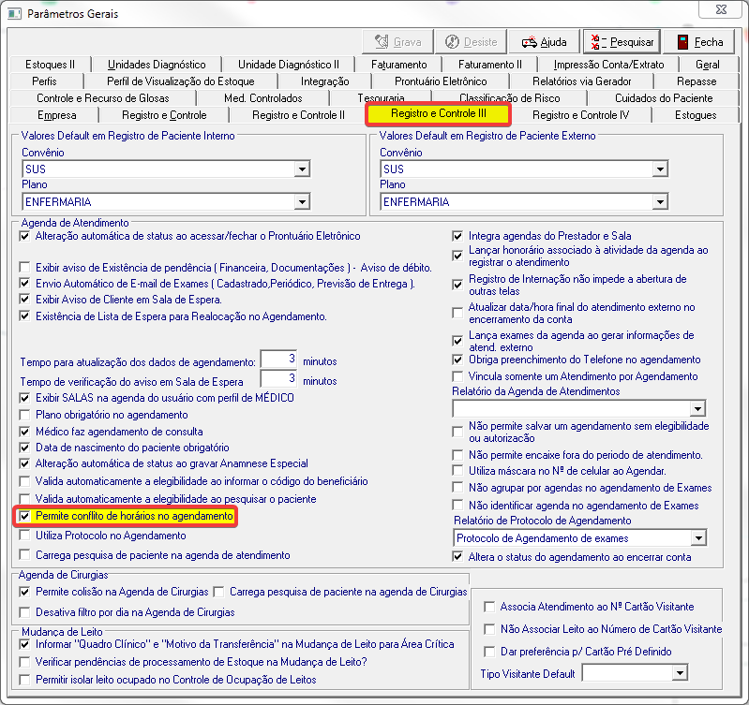Open the Unidades Diagnóstico tab
This screenshot has width=749, height=705.
(157, 65)
